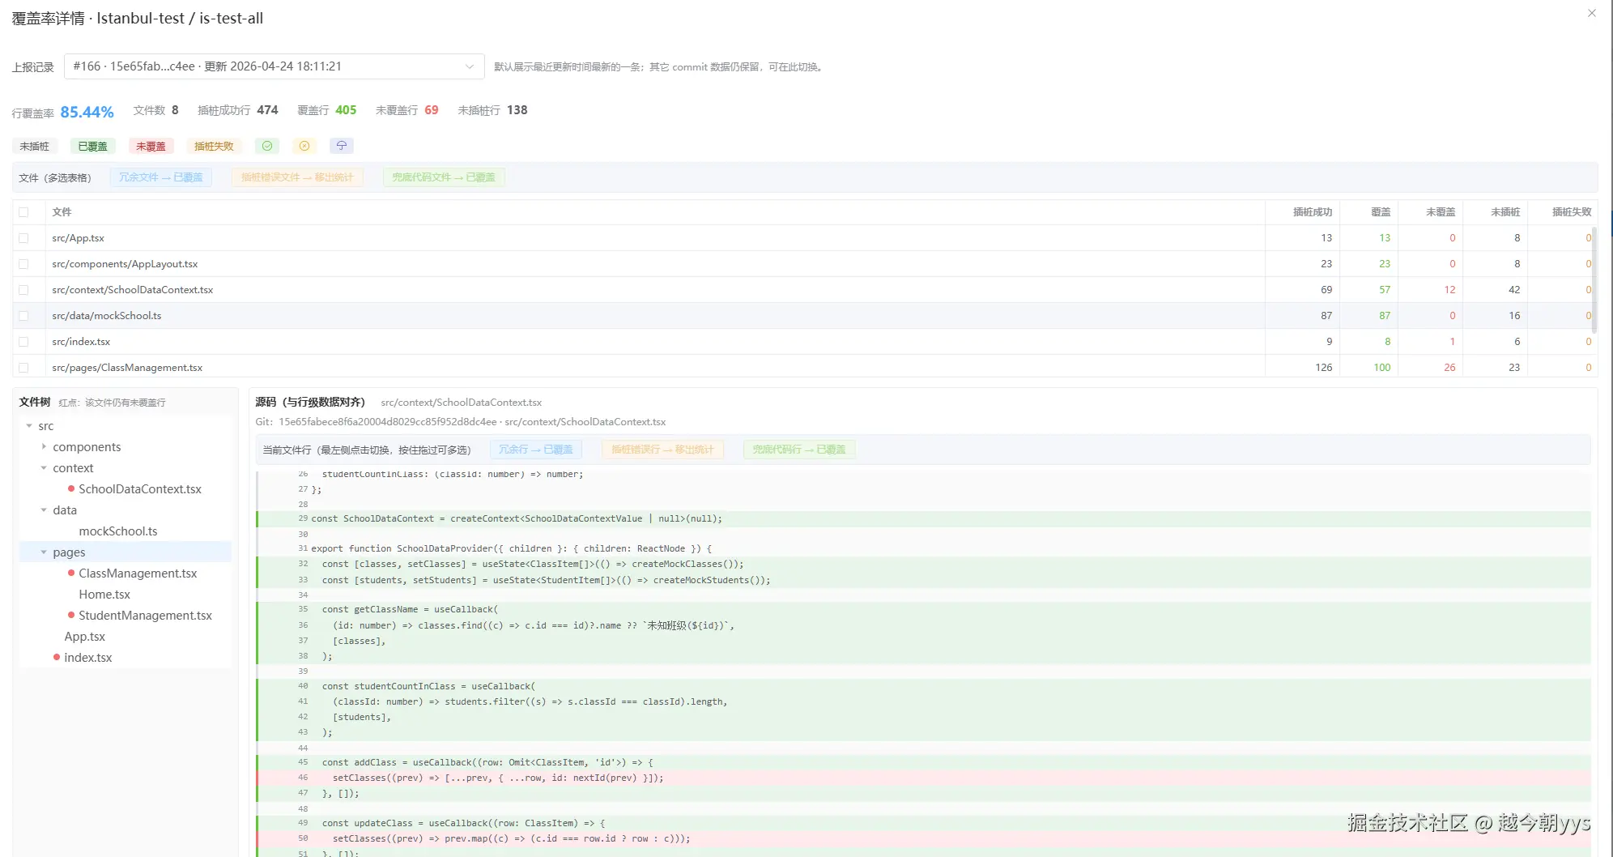Click src/pages/ClassManagement.tsx file name in table

pos(127,368)
